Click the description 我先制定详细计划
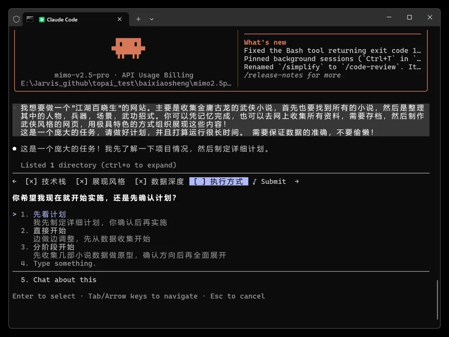 (x=100, y=222)
